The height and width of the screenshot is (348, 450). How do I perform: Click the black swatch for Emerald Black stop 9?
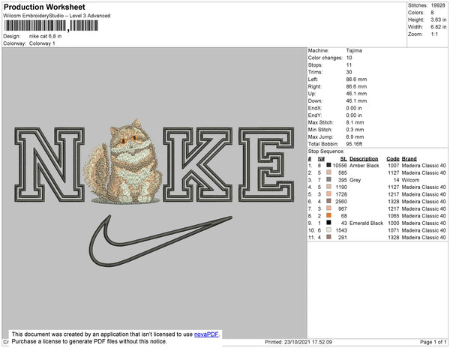[328, 223]
